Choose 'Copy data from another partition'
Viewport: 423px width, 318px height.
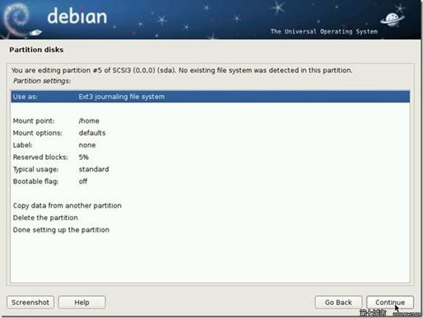point(210,205)
